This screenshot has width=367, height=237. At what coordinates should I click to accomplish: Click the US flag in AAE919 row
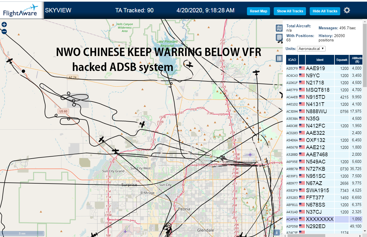click(302, 68)
